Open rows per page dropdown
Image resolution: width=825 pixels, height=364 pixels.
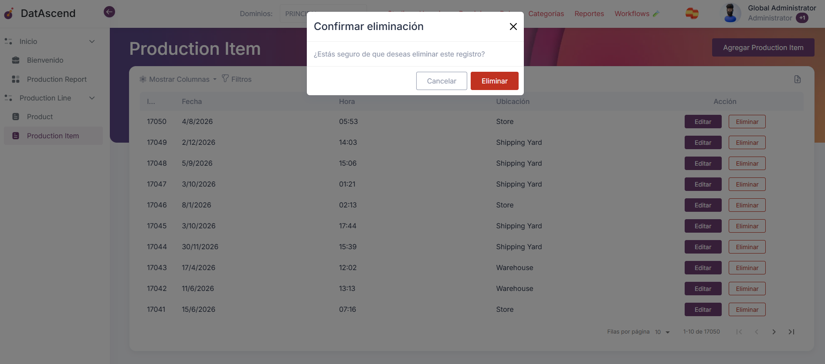click(662, 332)
